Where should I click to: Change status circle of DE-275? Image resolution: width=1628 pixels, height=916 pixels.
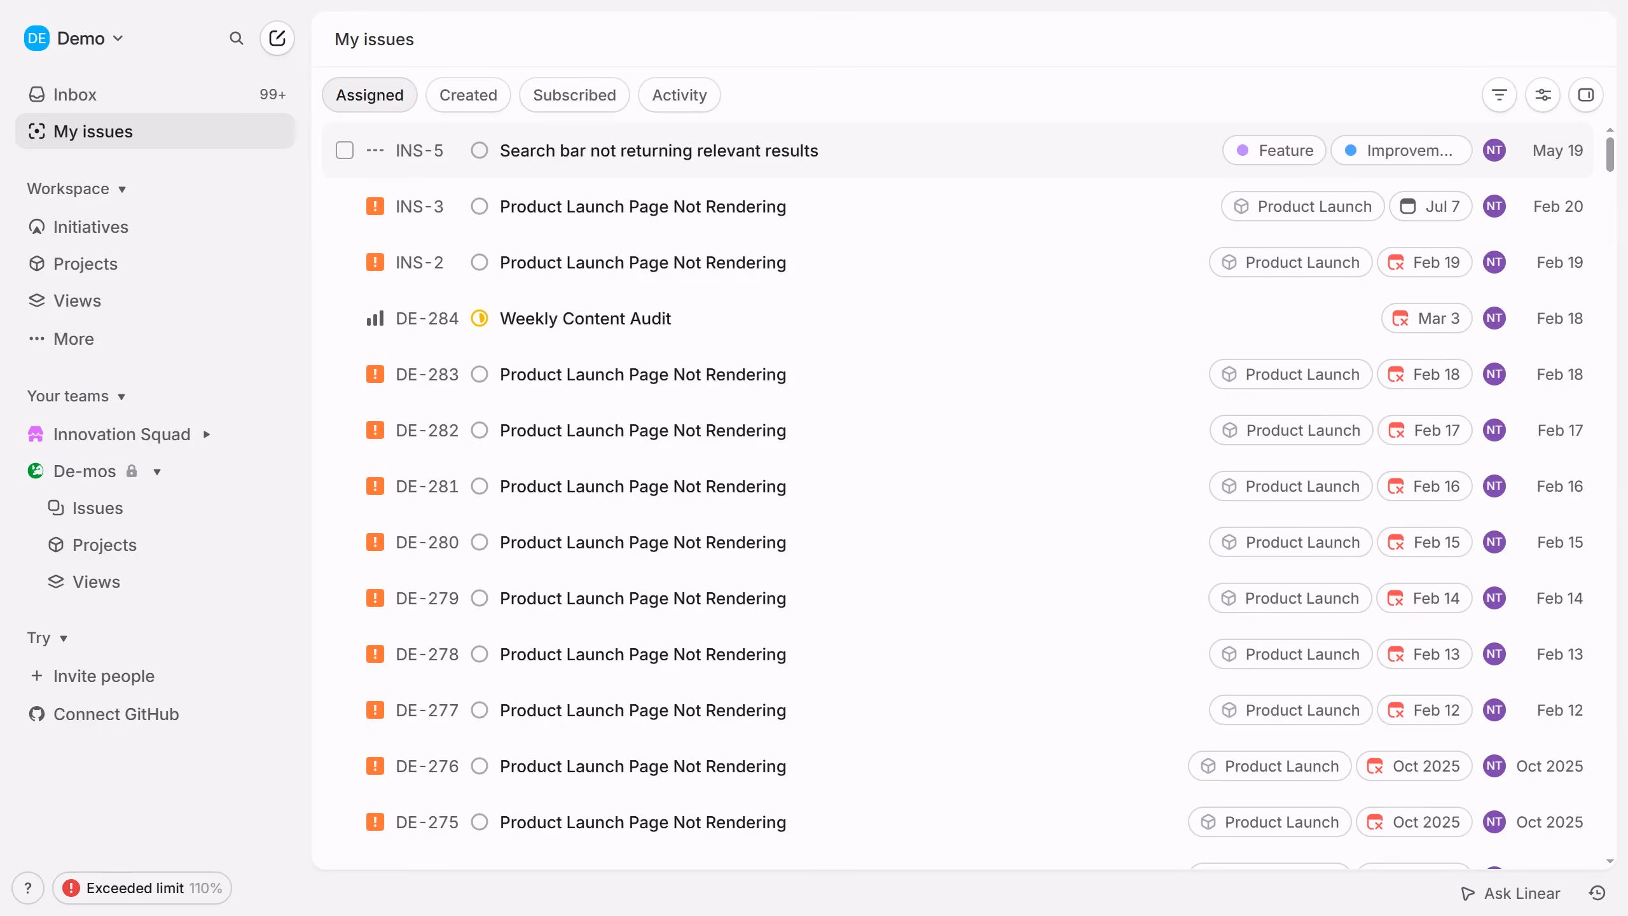tap(479, 822)
